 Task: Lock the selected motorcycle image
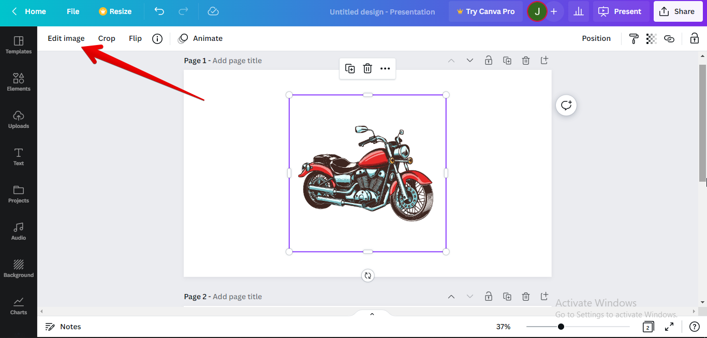pyautogui.click(x=694, y=38)
